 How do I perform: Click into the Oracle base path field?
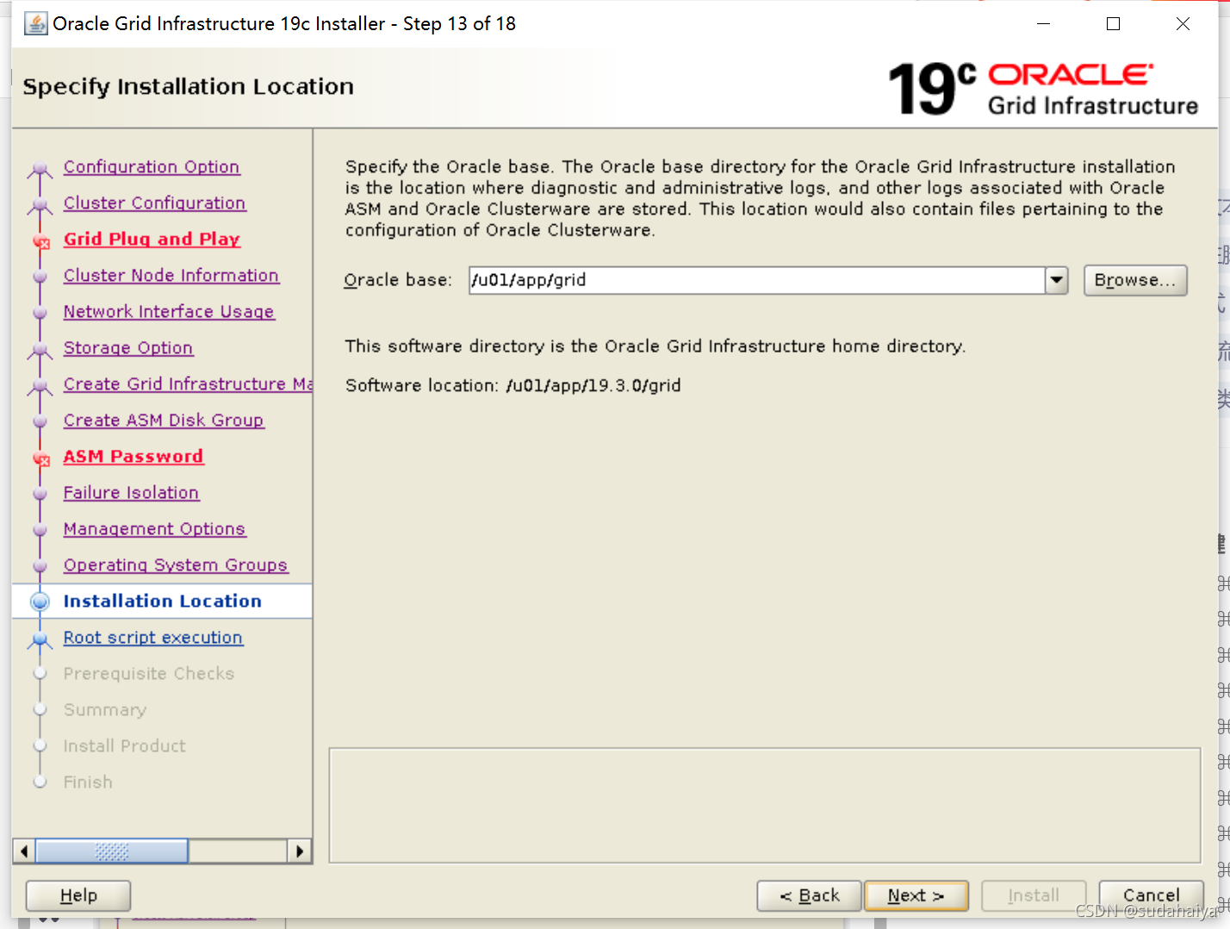(x=757, y=280)
